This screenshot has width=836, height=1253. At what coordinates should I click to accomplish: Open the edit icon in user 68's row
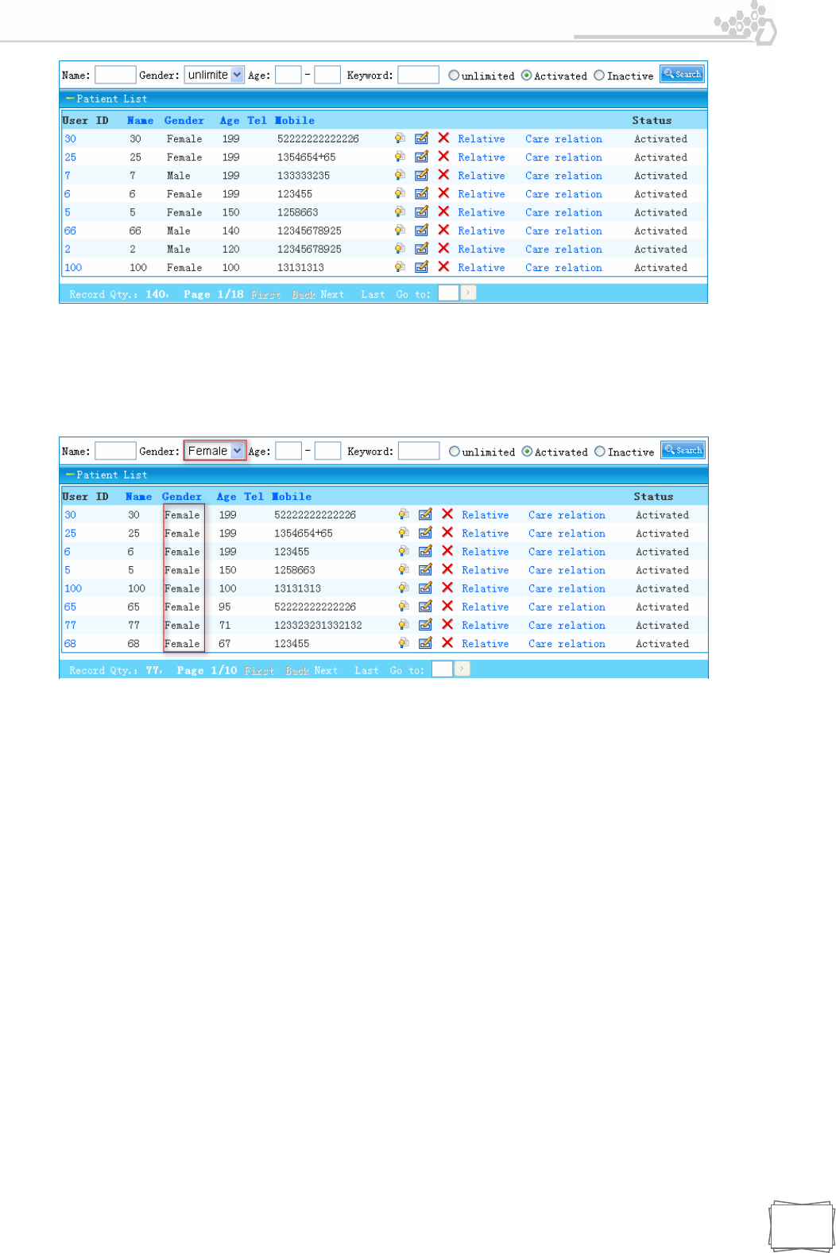coord(425,642)
